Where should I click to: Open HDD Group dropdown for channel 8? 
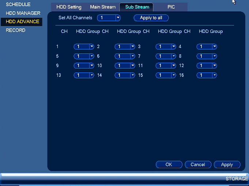click(207, 56)
